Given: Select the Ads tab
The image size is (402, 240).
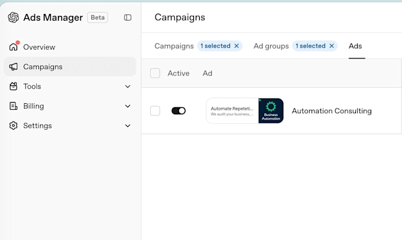Looking at the screenshot, I should [355, 46].
